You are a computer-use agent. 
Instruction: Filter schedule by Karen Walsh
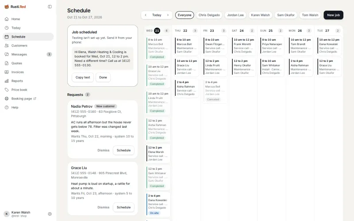tap(260, 15)
